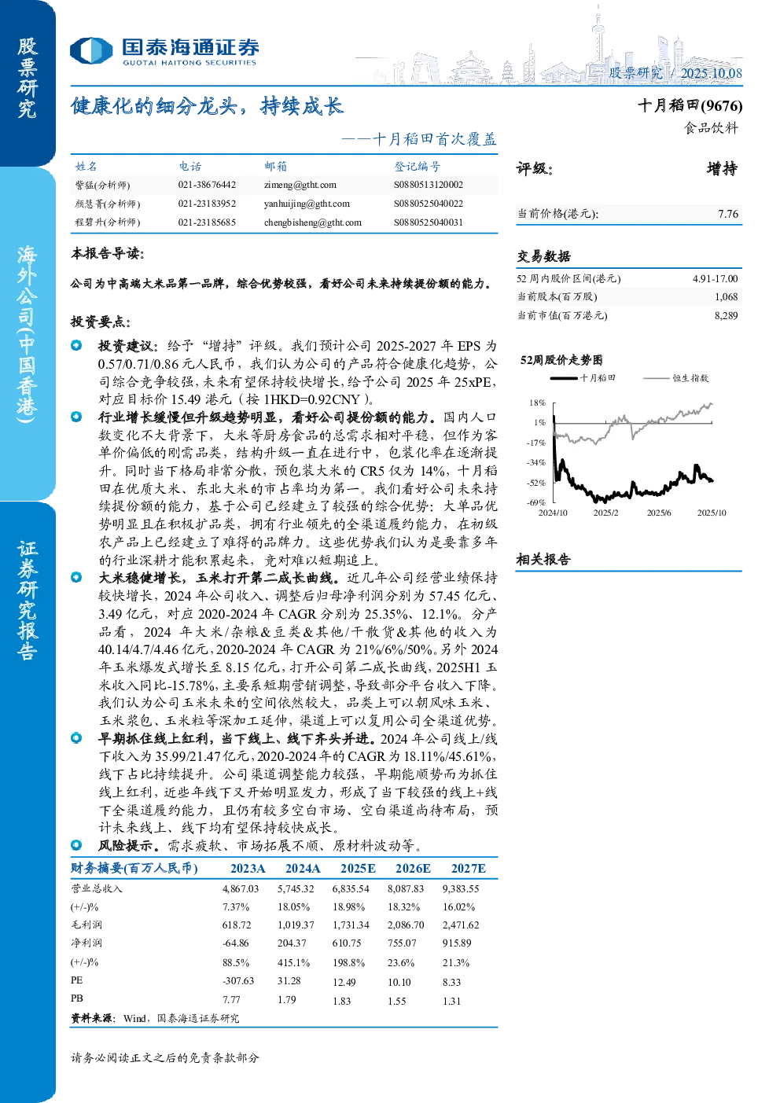Click registration number S0880513120002

tap(429, 185)
